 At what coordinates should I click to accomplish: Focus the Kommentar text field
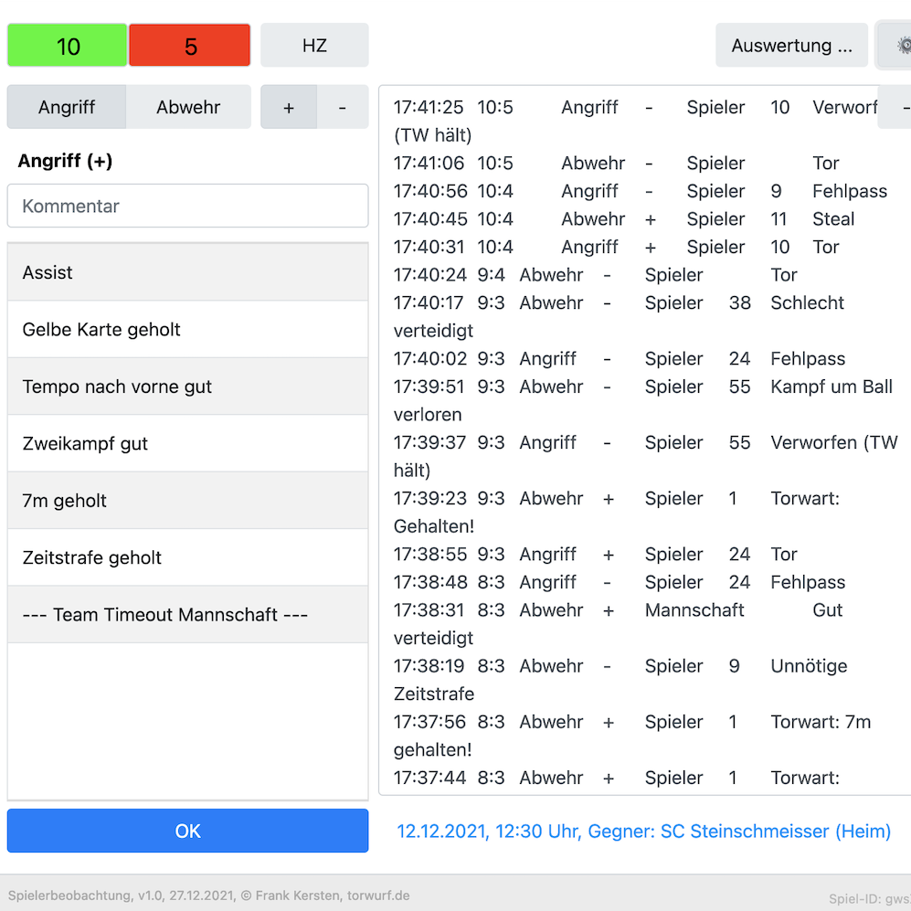187,206
